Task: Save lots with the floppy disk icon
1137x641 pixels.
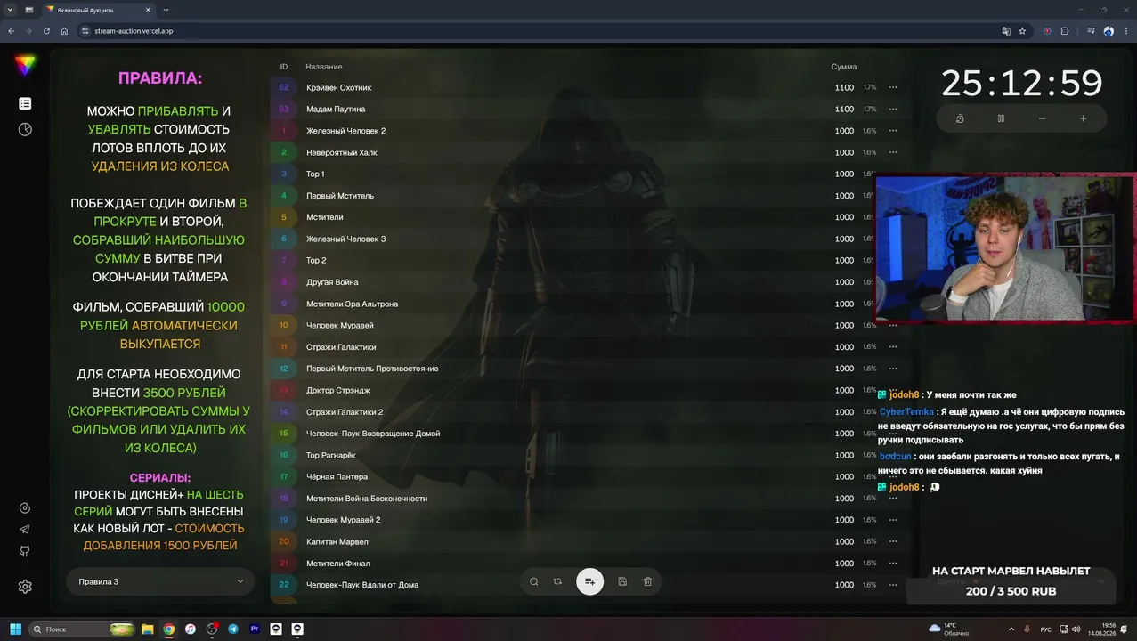Action: point(622,581)
